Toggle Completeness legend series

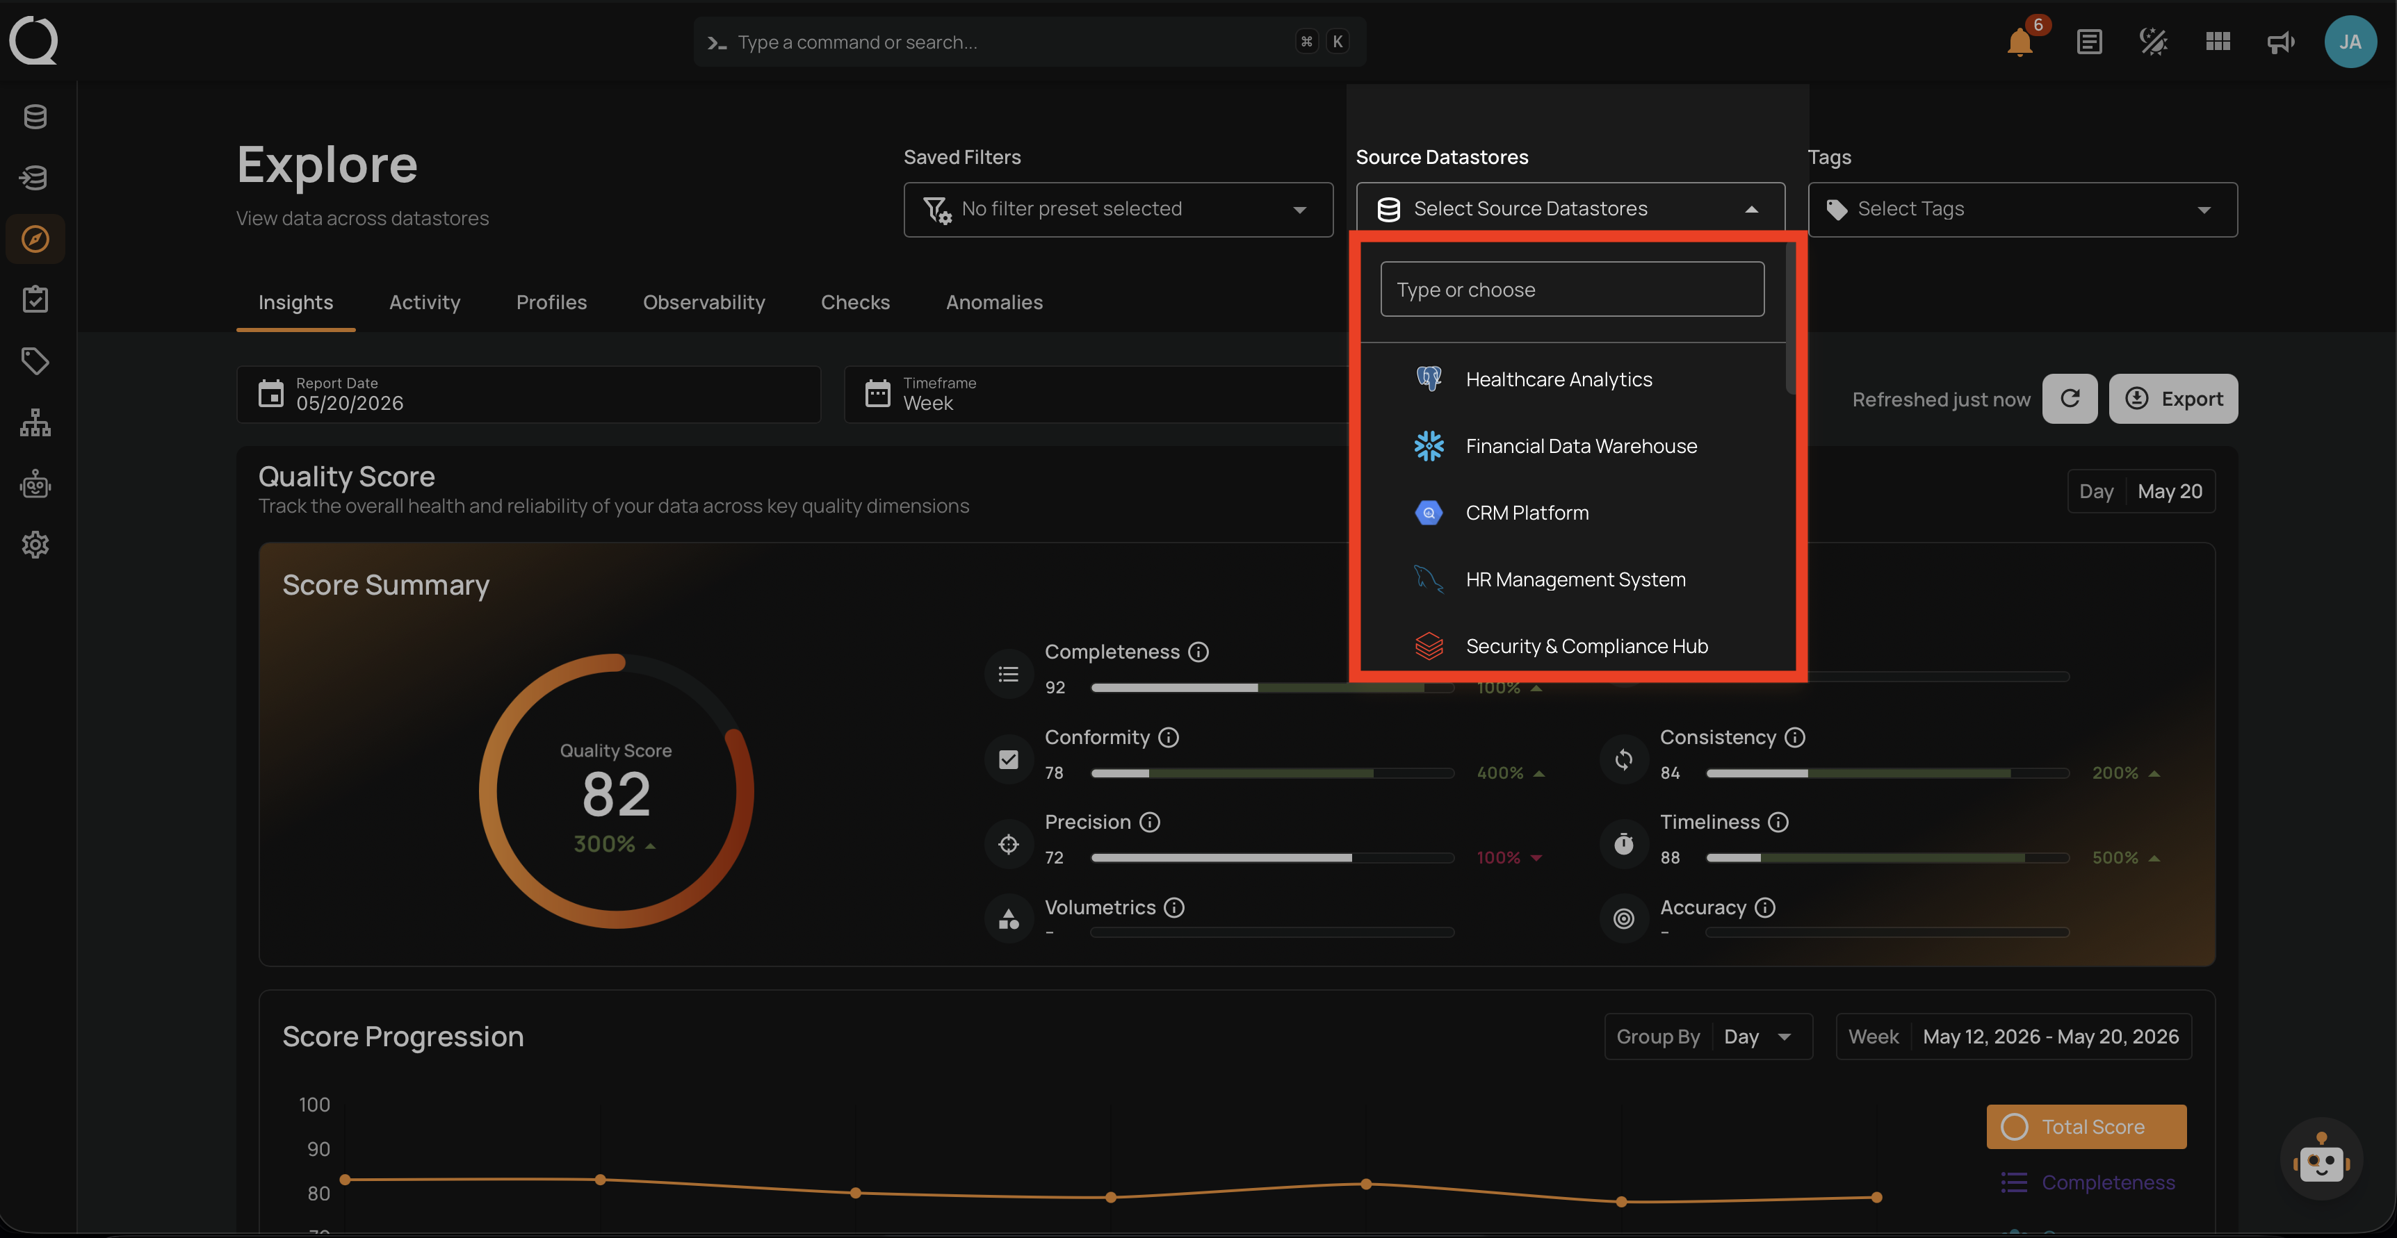2087,1183
